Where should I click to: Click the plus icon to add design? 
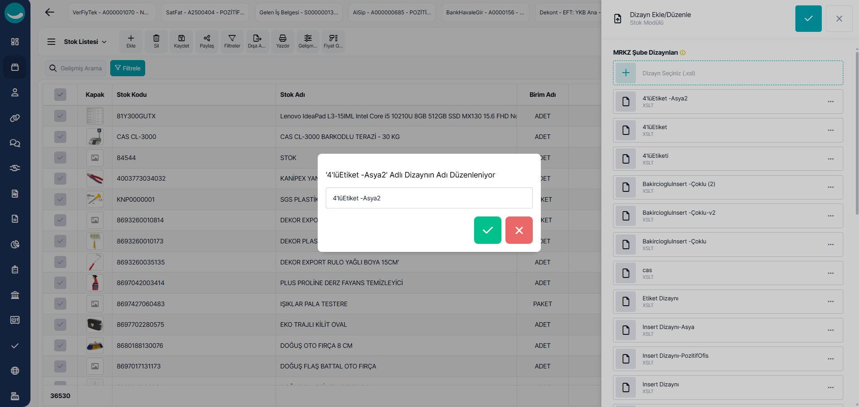(626, 73)
